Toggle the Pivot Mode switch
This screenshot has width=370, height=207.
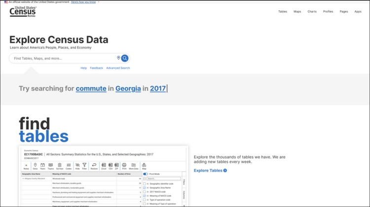point(146,174)
